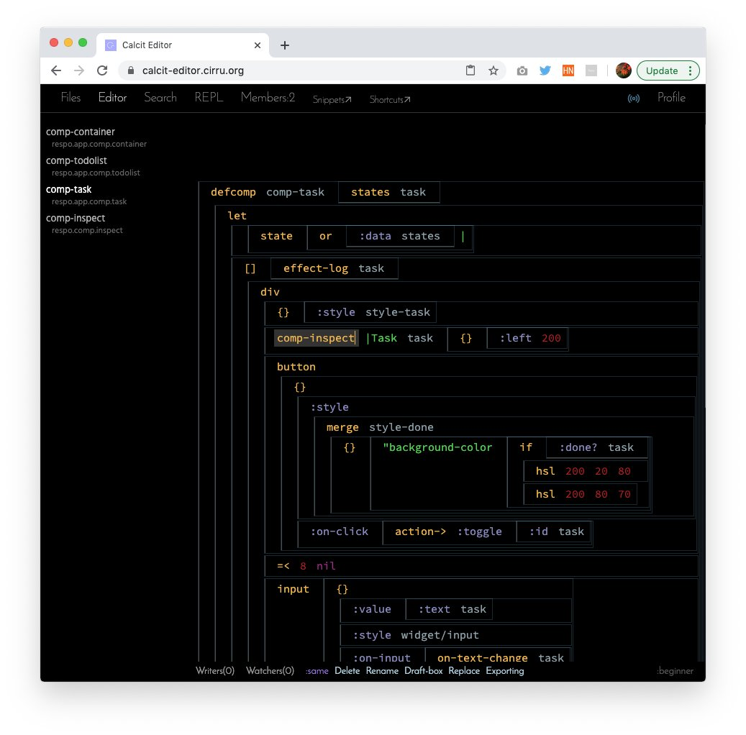The height and width of the screenshot is (735, 746).
Task: Select the :value token
Action: (x=372, y=609)
